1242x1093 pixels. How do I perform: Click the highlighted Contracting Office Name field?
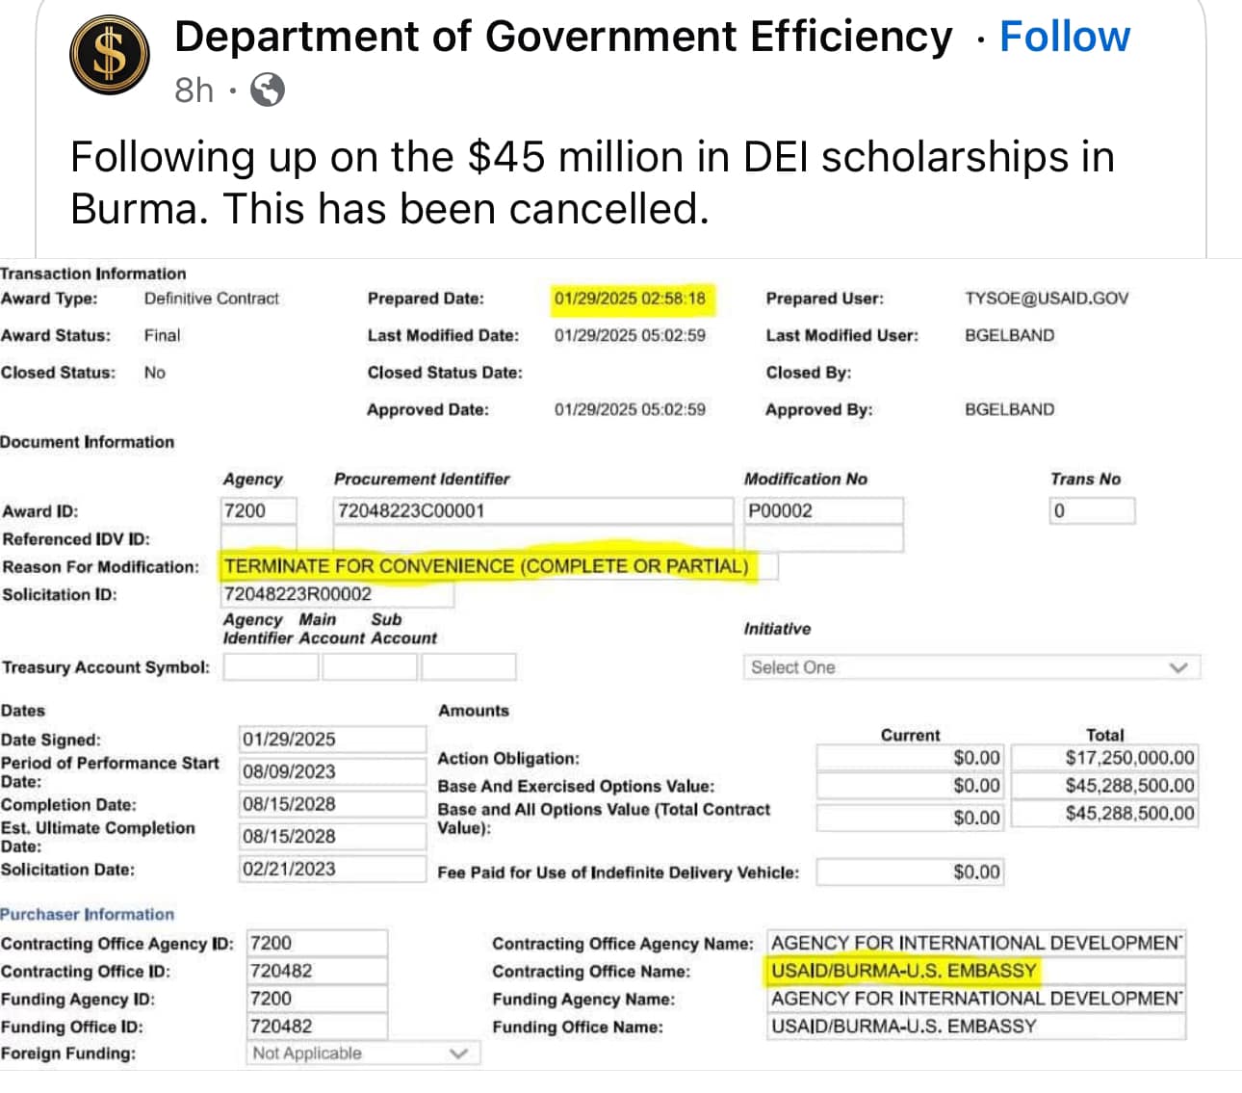[x=975, y=971]
